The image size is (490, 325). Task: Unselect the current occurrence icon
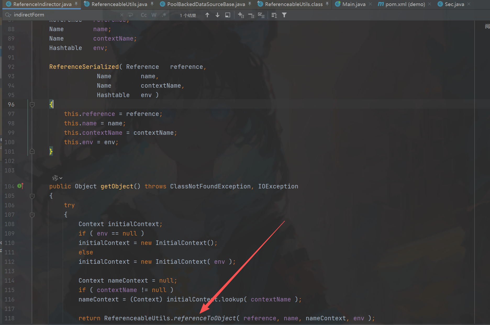point(251,15)
